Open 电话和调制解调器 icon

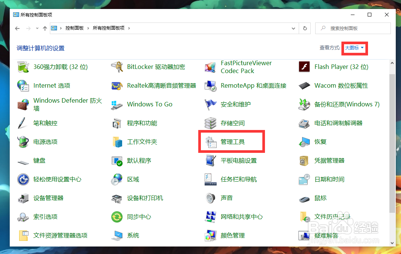304,123
